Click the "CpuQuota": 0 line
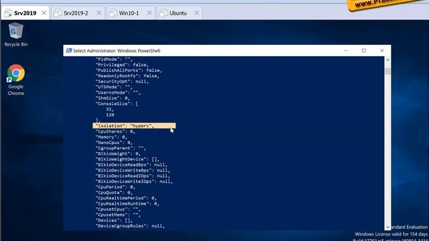Screen dimensions: 429x241 pyautogui.click(x=114, y=192)
